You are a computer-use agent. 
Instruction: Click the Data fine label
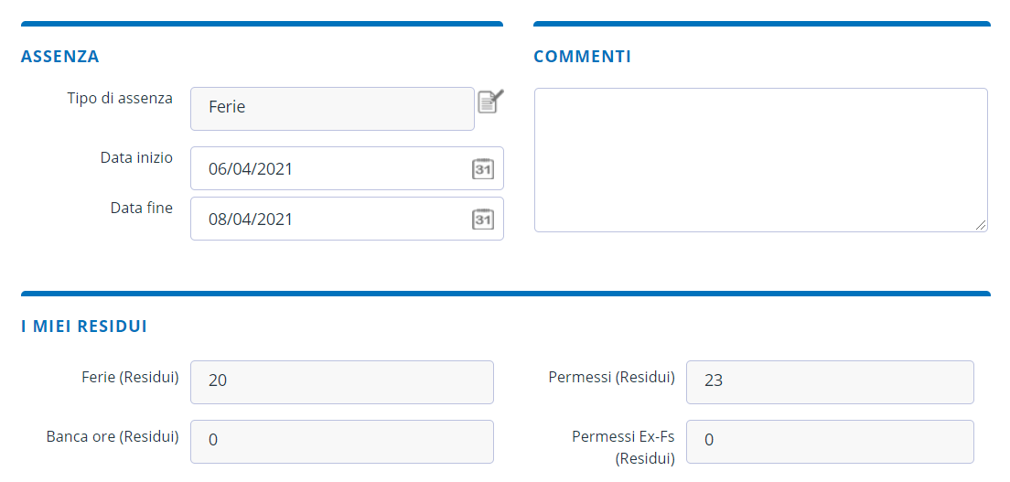tap(142, 208)
